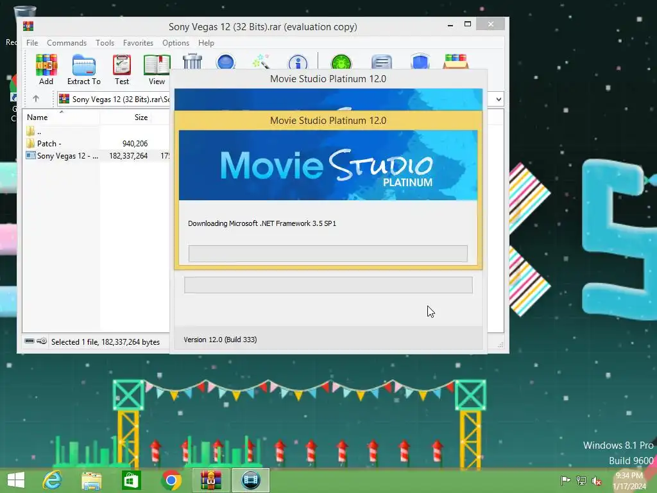Image resolution: width=657 pixels, height=493 pixels.
Task: Click the Extract To toolbar icon
Action: pos(84,69)
